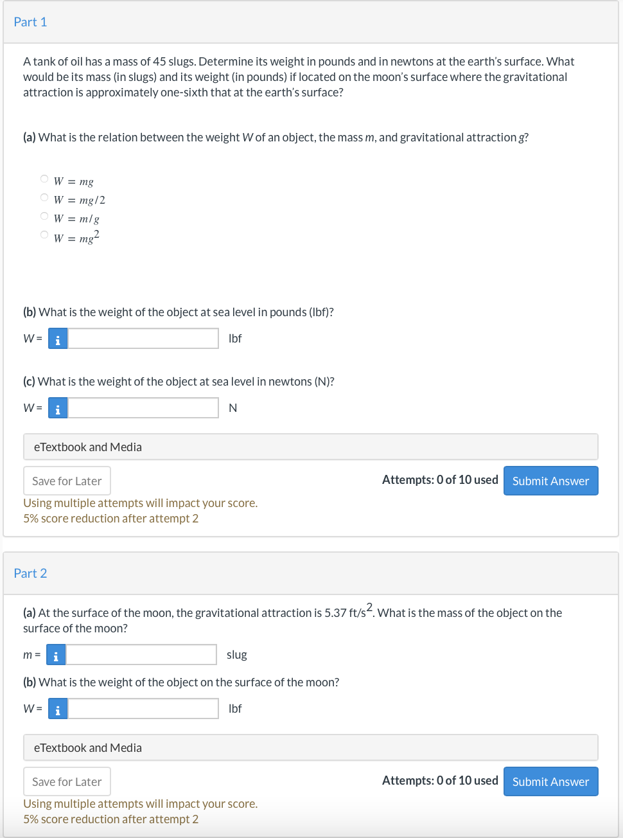Image resolution: width=623 pixels, height=838 pixels.
Task: Click info icon beside newtons weight field
Action: tap(58, 408)
